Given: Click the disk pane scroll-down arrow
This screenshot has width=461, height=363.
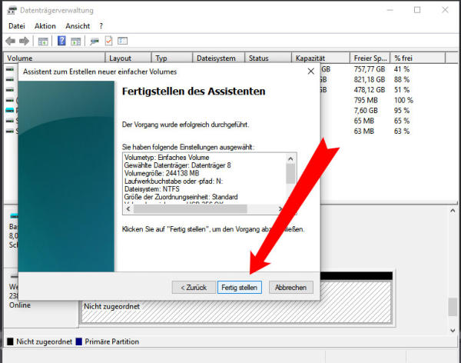Looking at the screenshot, I should (x=453, y=331).
